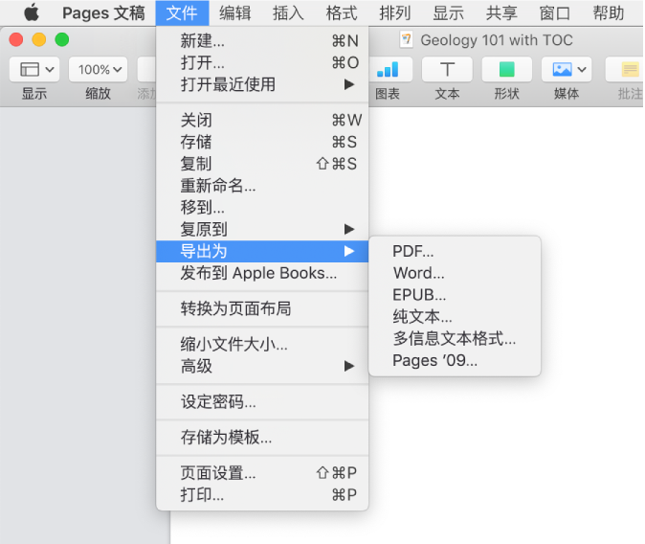Export as EPUB... from submenu
Screen dimensions: 645x544
(455, 295)
